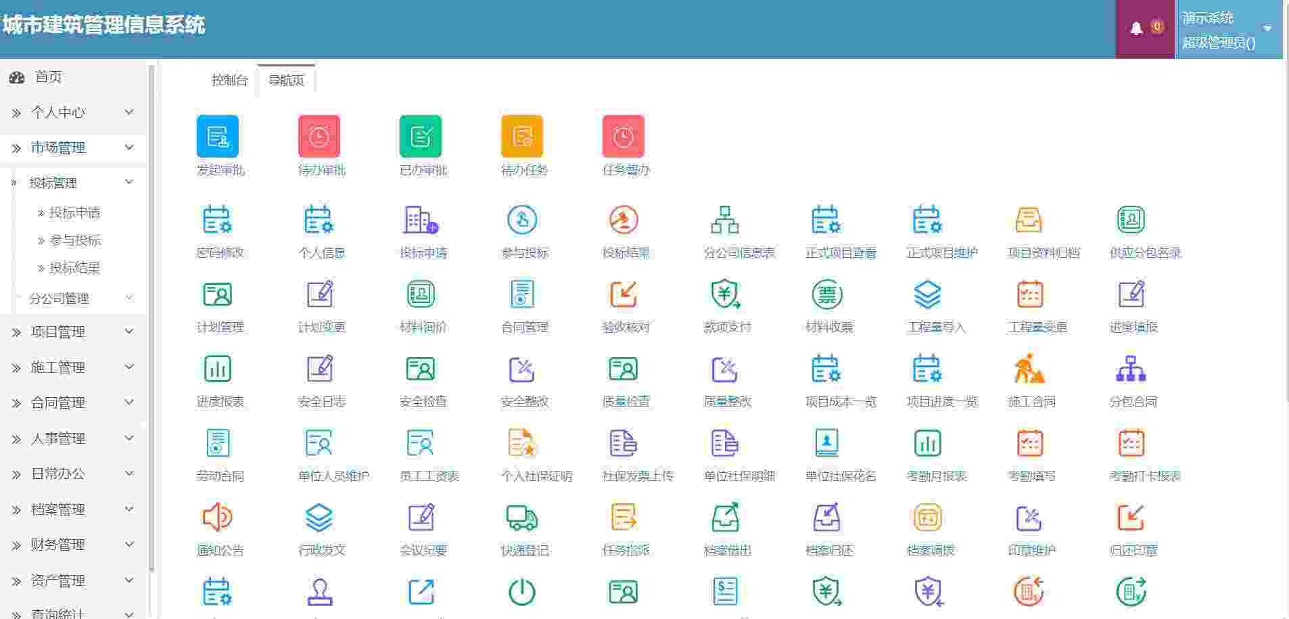Open the 超级管理员 user dropdown
The width and height of the screenshot is (1289, 619).
click(x=1229, y=29)
